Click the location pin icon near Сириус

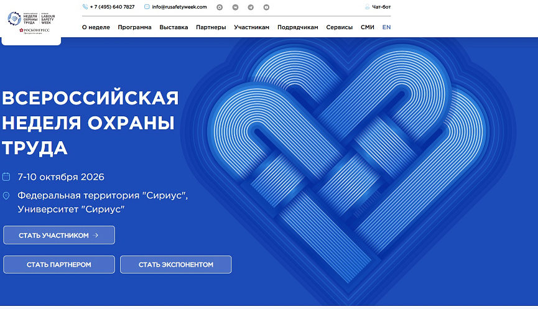pyautogui.click(x=6, y=196)
